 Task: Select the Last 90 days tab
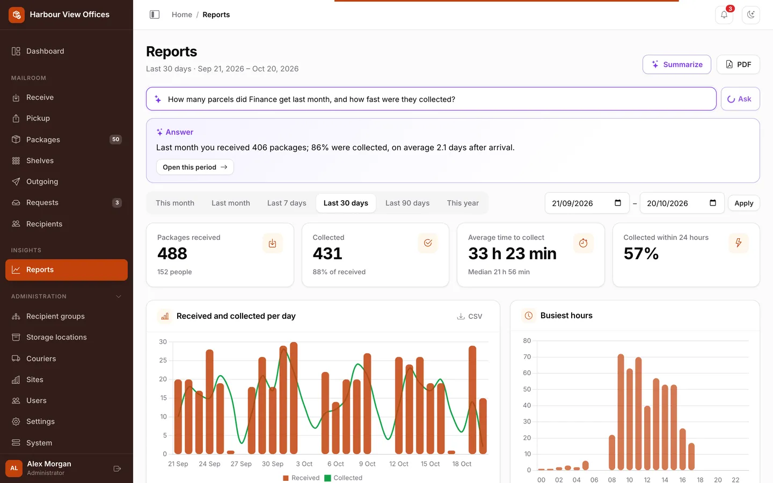click(407, 203)
